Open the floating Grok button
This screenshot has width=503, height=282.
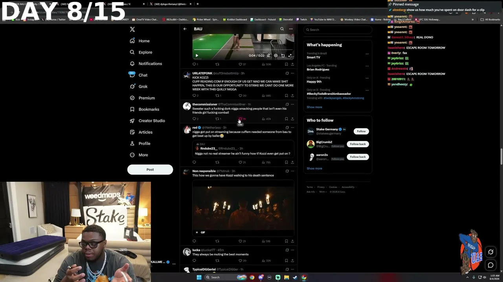[x=490, y=252]
